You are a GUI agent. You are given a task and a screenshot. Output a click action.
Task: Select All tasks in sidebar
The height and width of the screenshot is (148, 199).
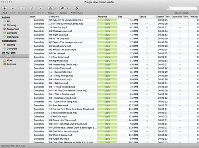(8, 21)
